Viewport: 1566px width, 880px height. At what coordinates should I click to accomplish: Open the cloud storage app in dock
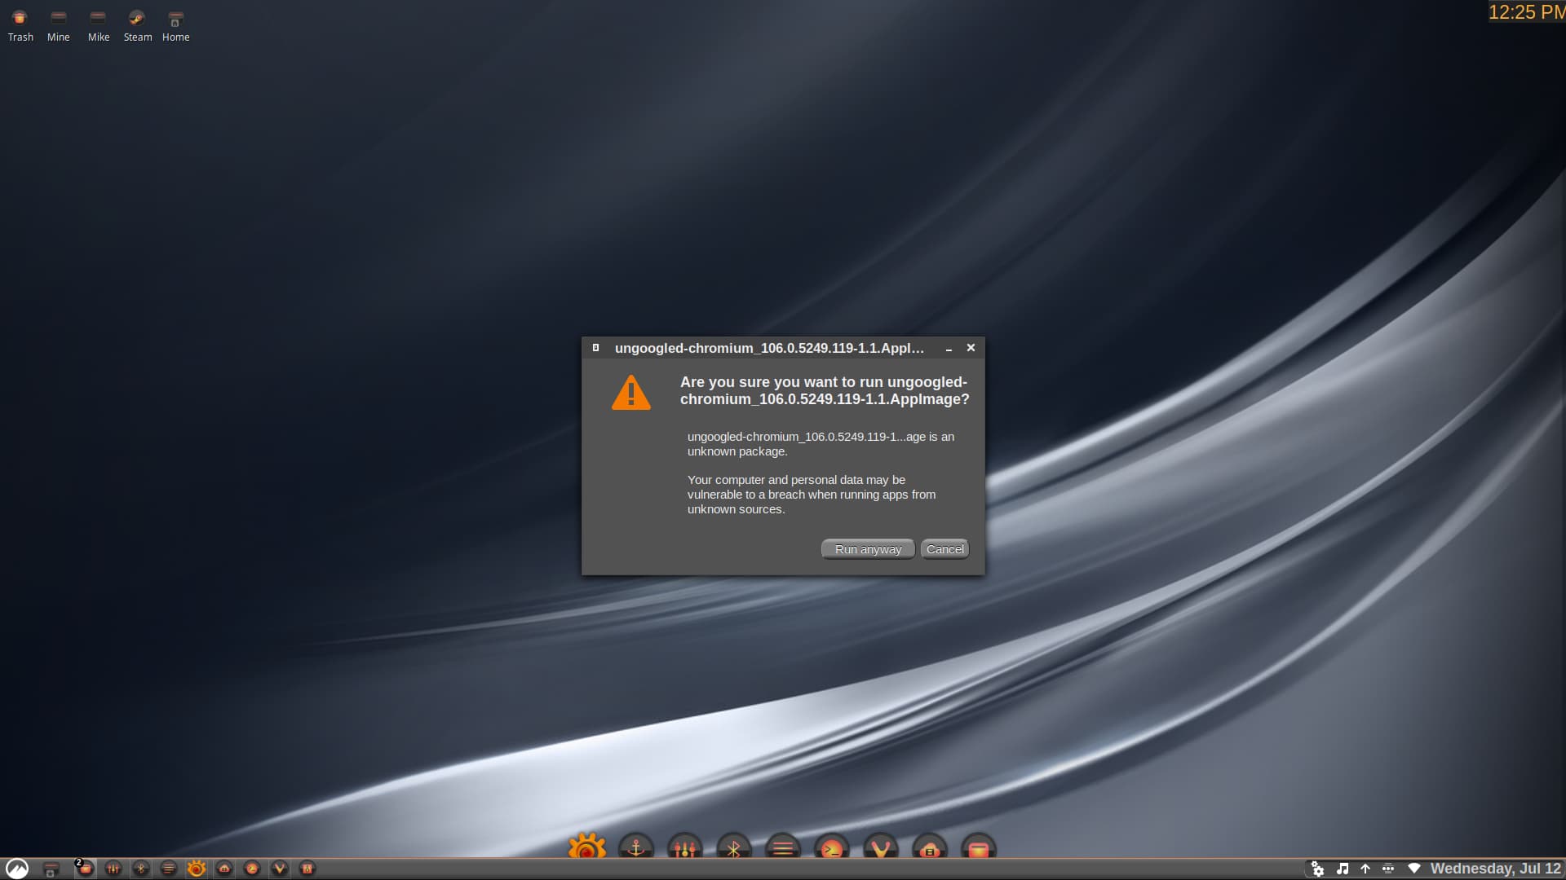click(x=930, y=847)
